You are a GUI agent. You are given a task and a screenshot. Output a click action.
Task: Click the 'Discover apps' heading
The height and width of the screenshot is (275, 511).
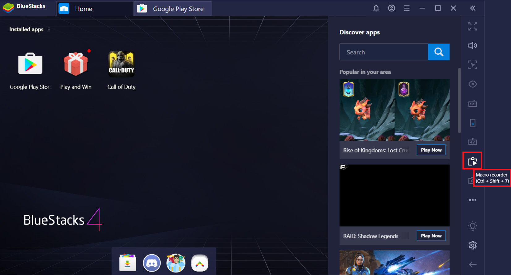click(360, 32)
